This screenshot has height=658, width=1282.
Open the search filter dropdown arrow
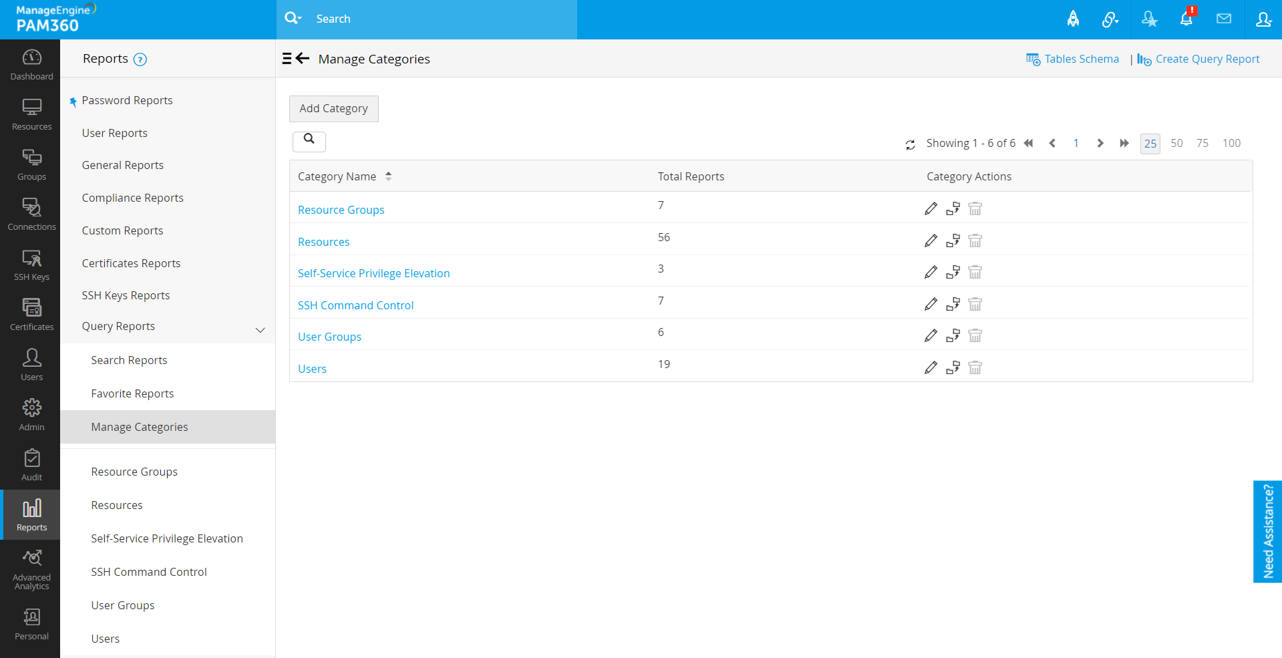pos(299,19)
